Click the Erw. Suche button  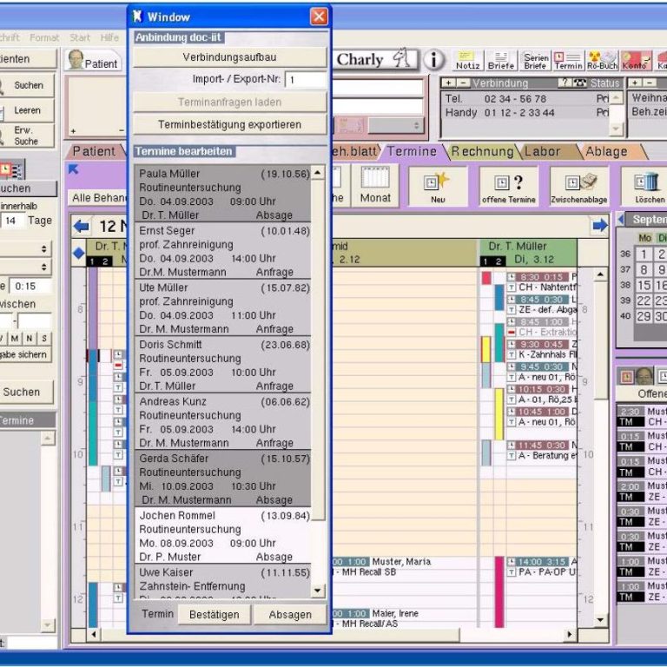[26, 135]
